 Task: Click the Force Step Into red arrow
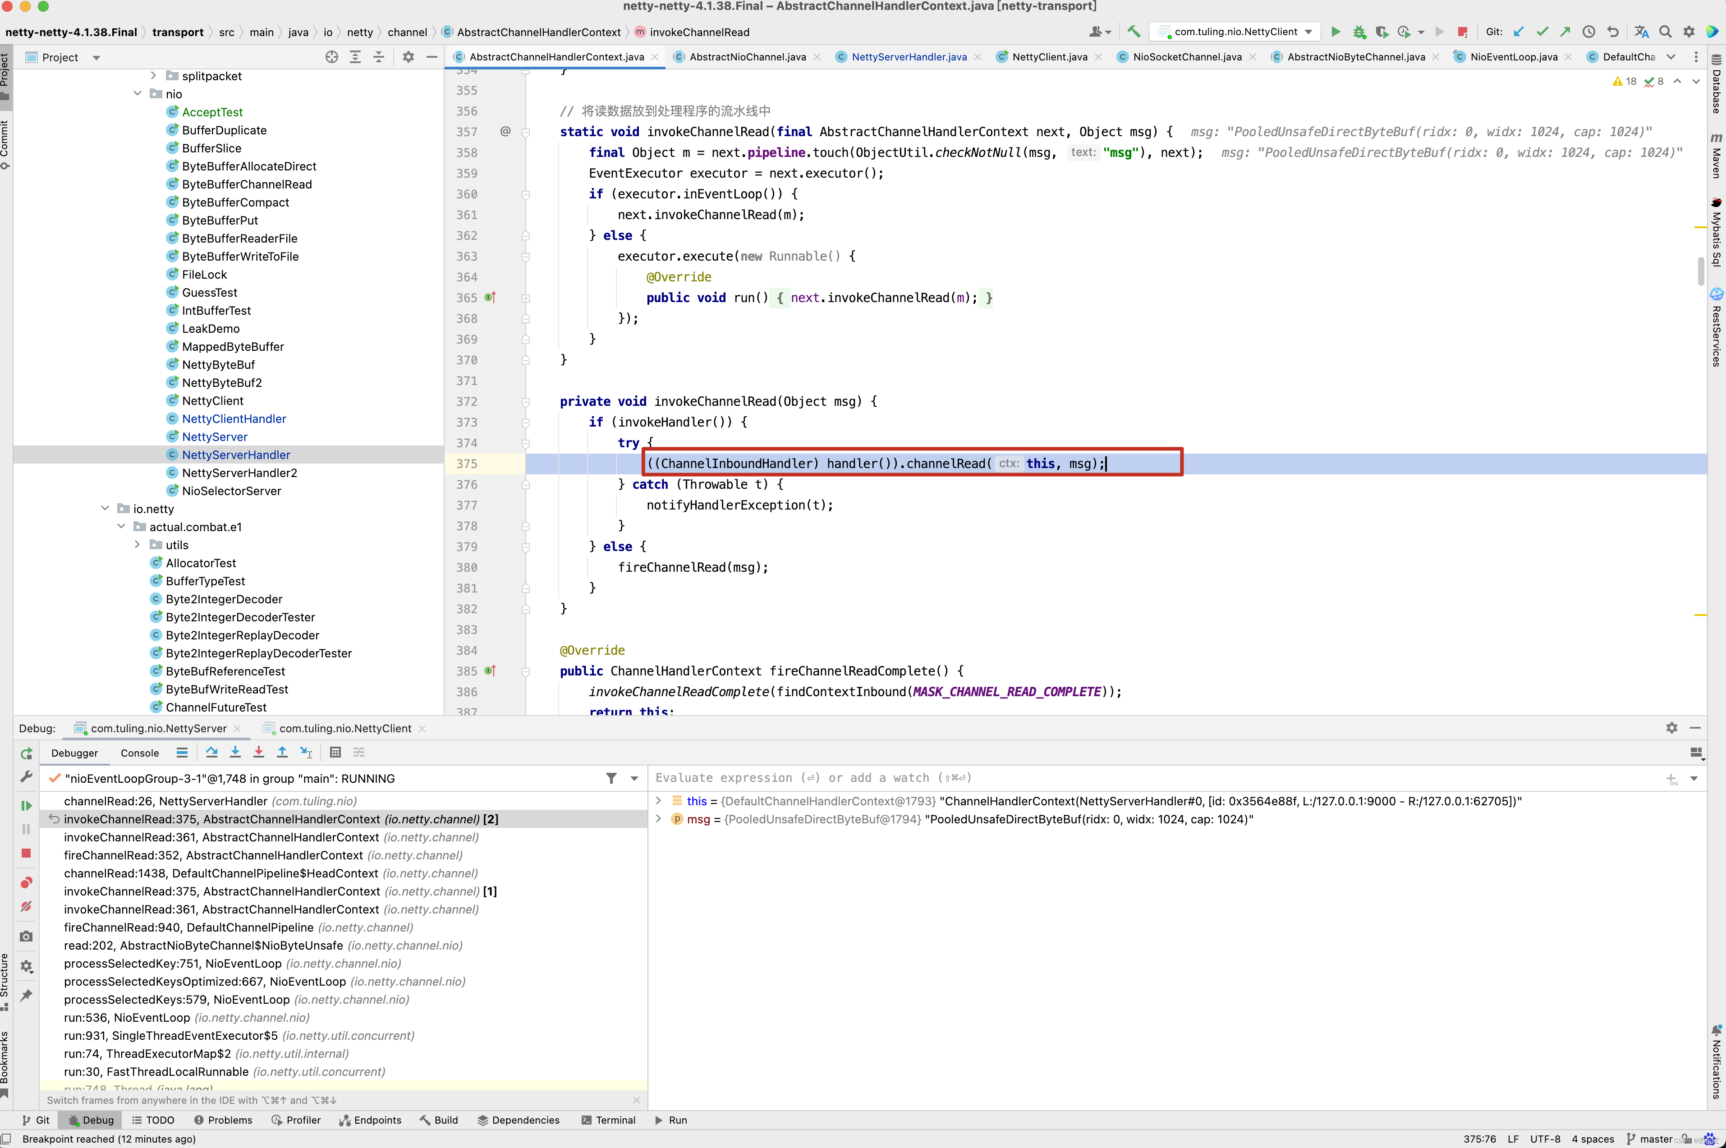click(258, 752)
